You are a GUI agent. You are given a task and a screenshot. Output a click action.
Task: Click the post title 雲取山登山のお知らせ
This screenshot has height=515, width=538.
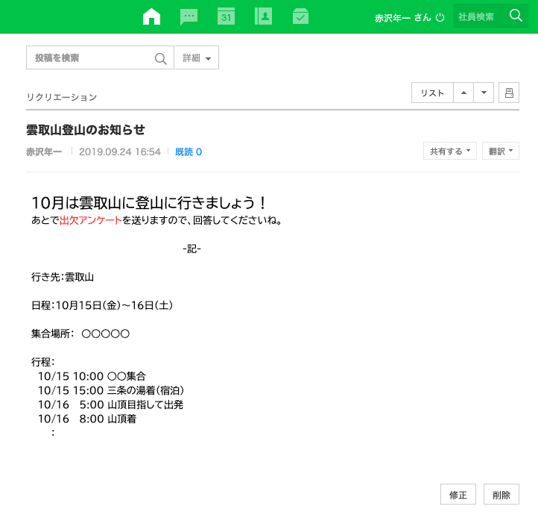[86, 130]
